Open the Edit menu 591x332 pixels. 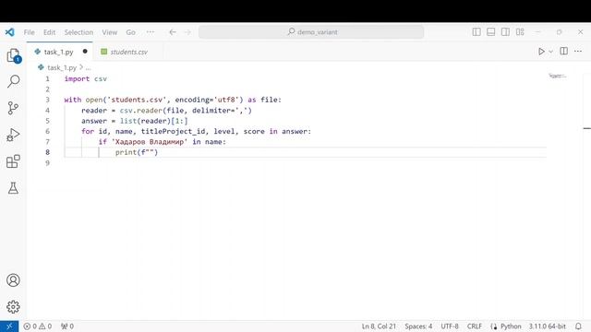(49, 32)
